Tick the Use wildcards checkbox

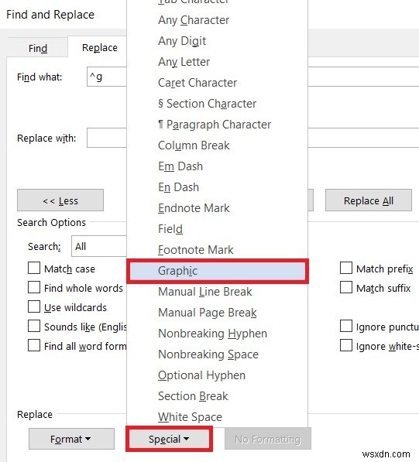pos(34,306)
